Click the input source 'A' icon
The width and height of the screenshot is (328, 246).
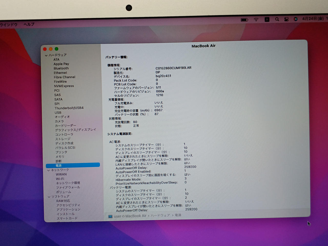point(267,19)
